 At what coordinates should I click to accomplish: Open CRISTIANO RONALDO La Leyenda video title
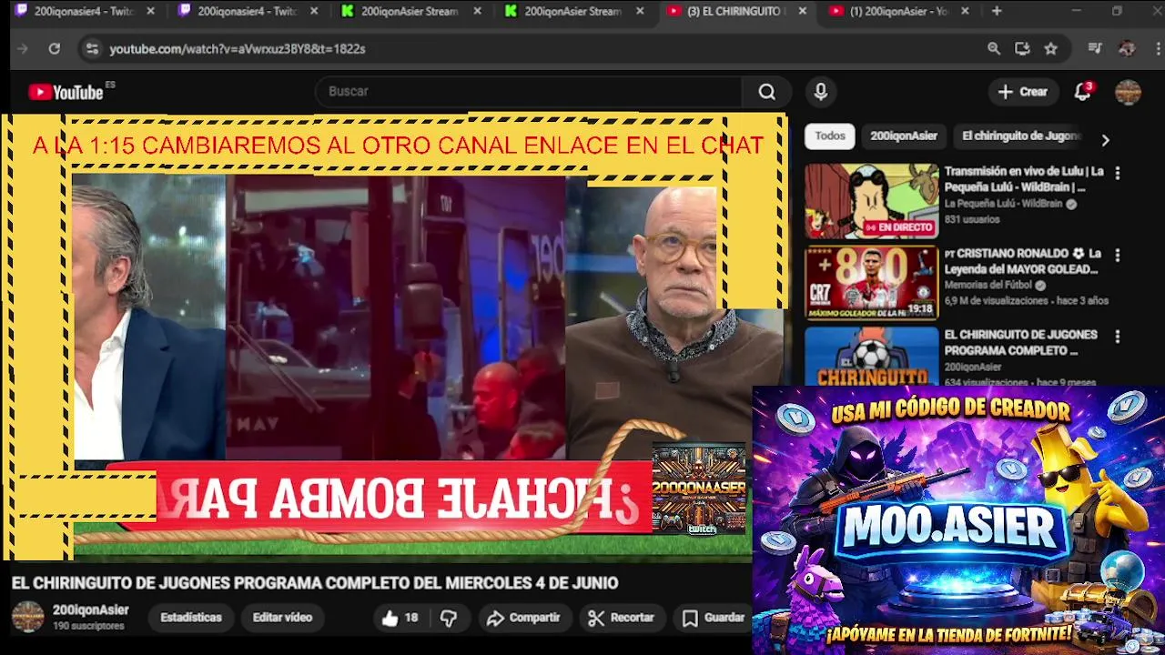pyautogui.click(x=1023, y=261)
